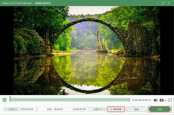The width and height of the screenshot is (174, 115).
Task: Click the green playback timeline bar
Action: (x=70, y=100)
